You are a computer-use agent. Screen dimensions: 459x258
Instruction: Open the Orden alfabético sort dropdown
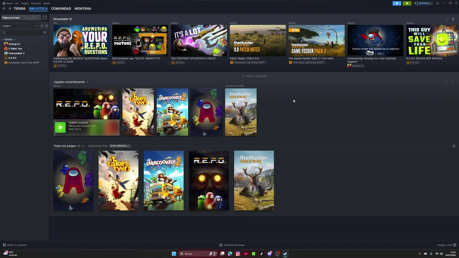tap(120, 146)
